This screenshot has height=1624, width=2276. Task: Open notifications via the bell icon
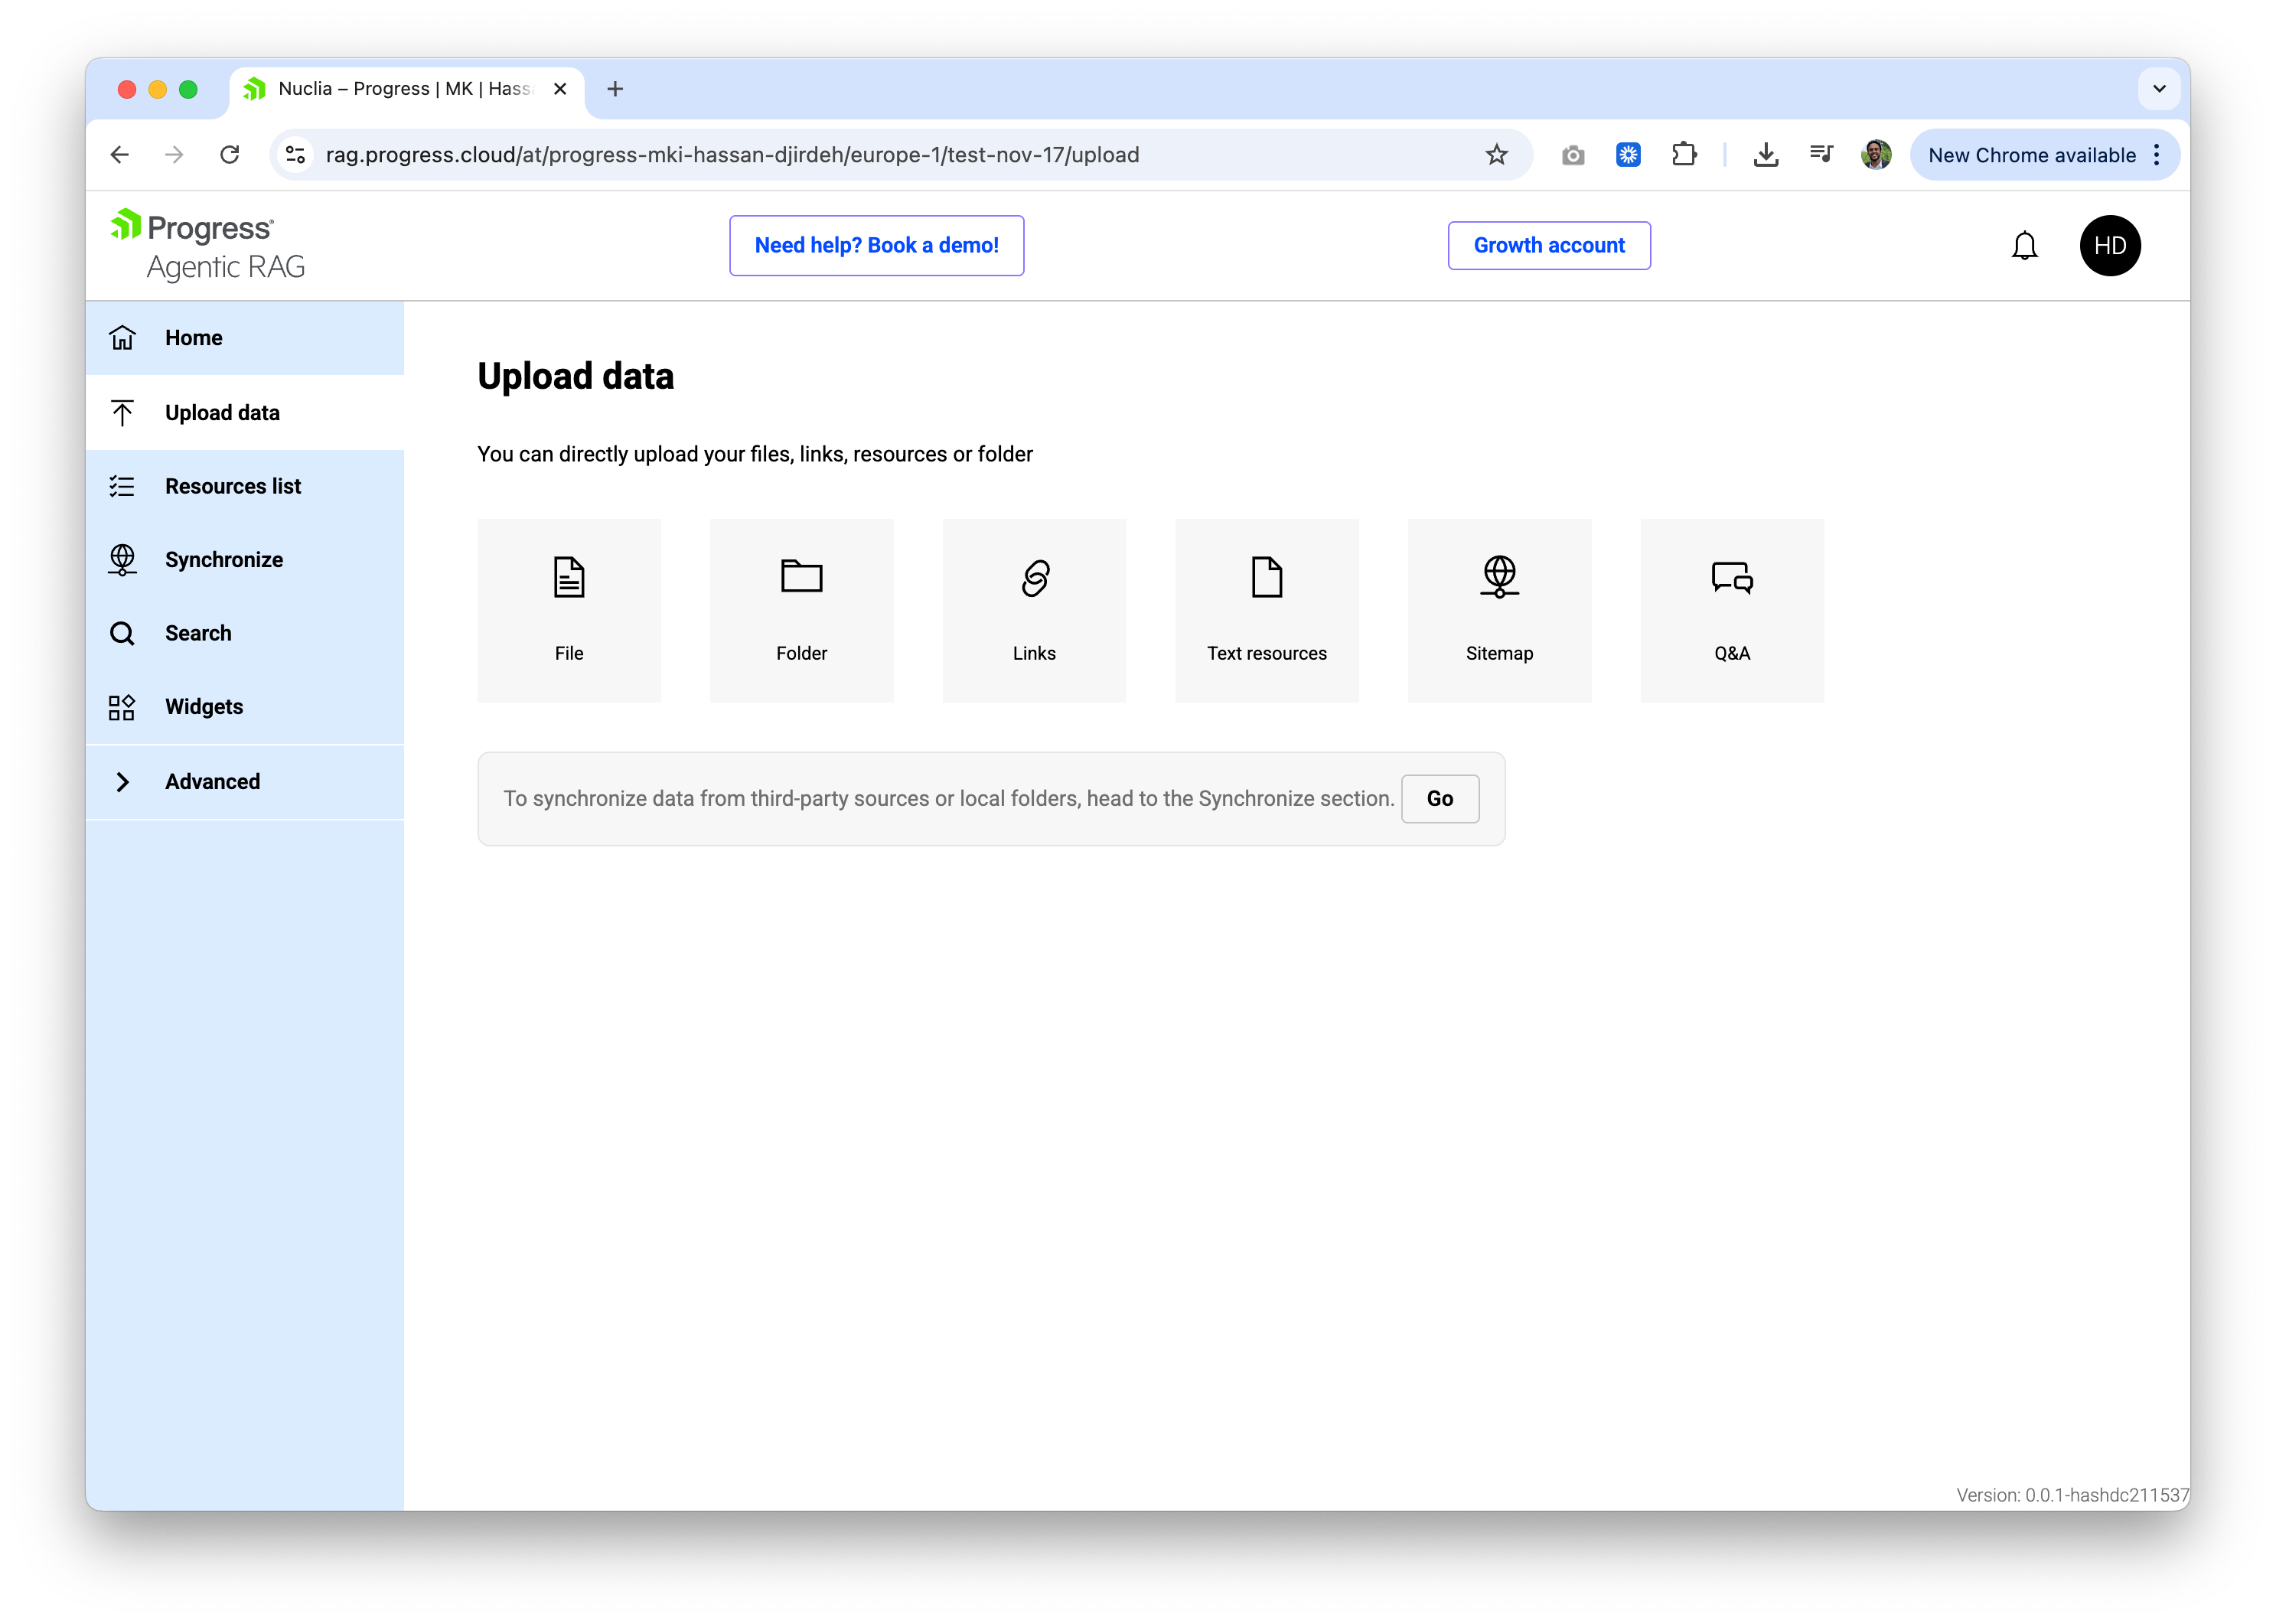2024,245
